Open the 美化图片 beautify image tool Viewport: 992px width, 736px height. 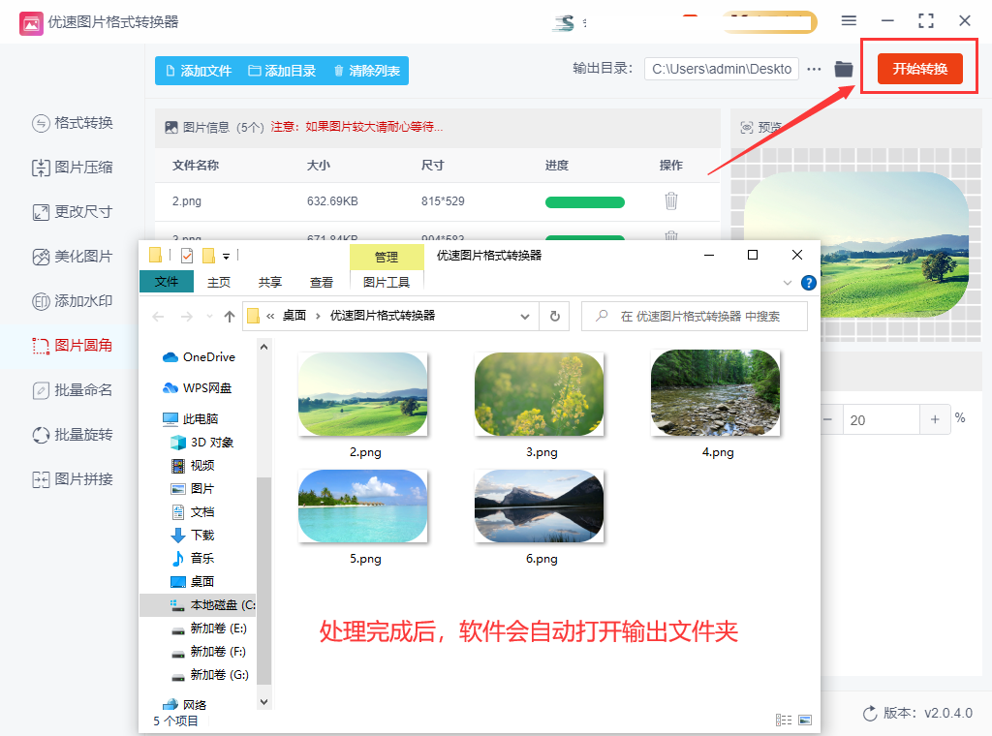(72, 257)
